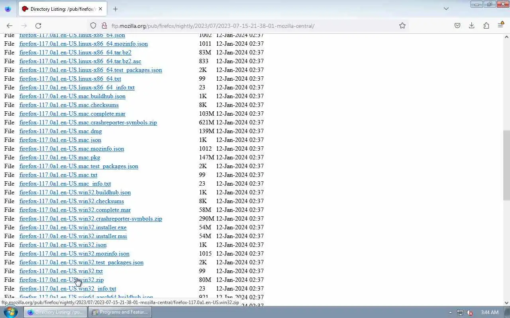This screenshot has height=318, width=510.
Task: Open firefox mac.txt link
Action: tap(58, 175)
